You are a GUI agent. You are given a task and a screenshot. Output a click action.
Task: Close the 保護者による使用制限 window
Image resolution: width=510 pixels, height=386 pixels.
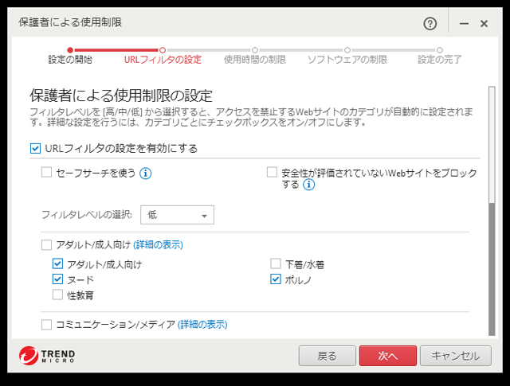484,24
